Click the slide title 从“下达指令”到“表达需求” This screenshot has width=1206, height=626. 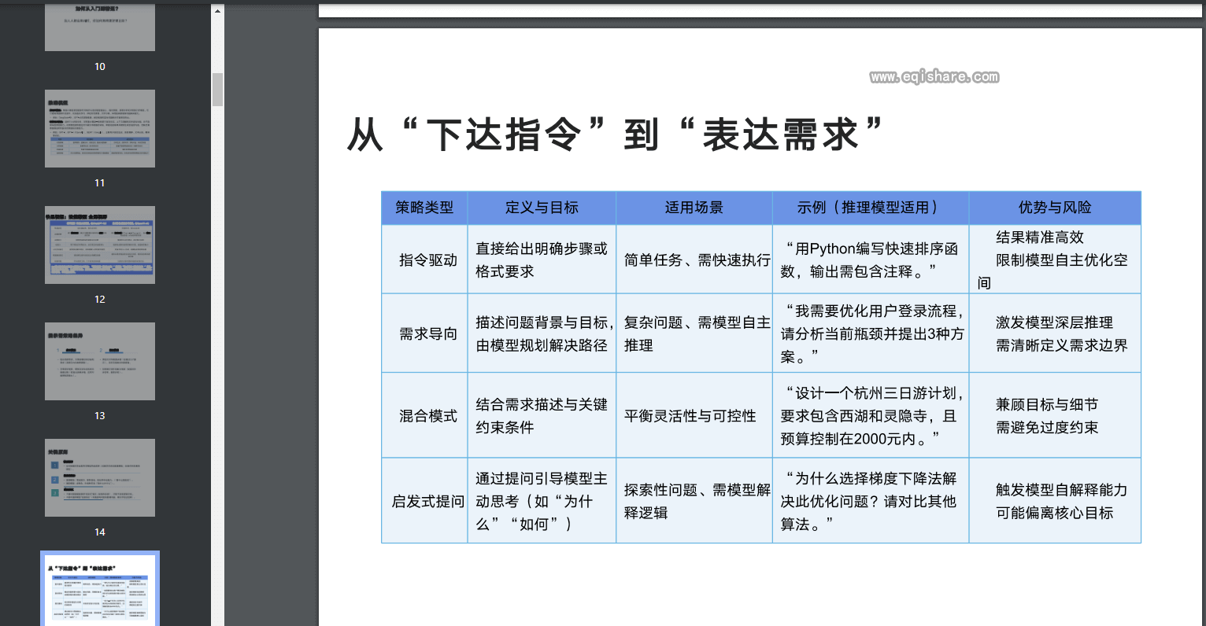pyautogui.click(x=615, y=134)
